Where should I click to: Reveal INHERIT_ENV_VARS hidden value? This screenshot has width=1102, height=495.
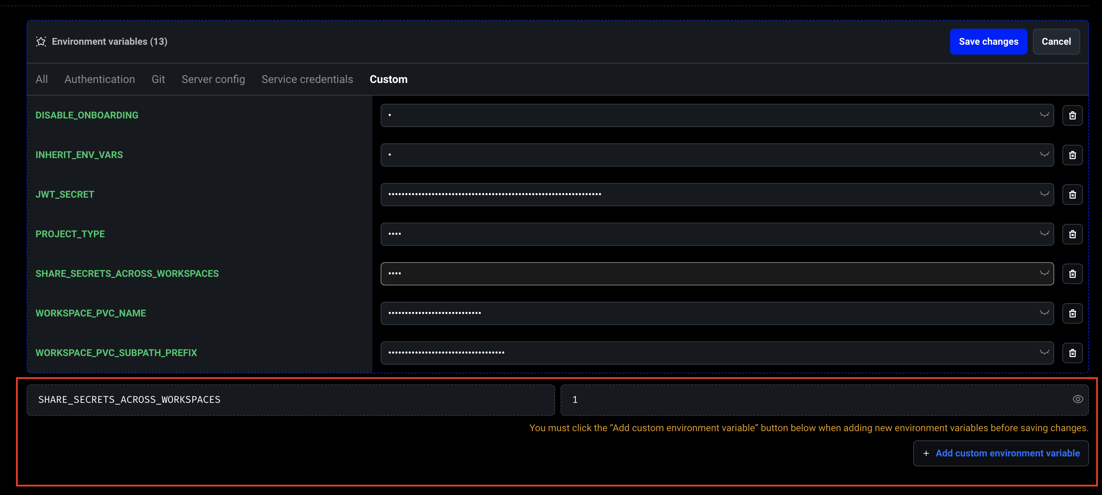1044,154
